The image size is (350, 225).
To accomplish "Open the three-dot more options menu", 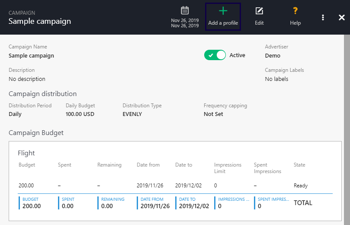I will (323, 17).
